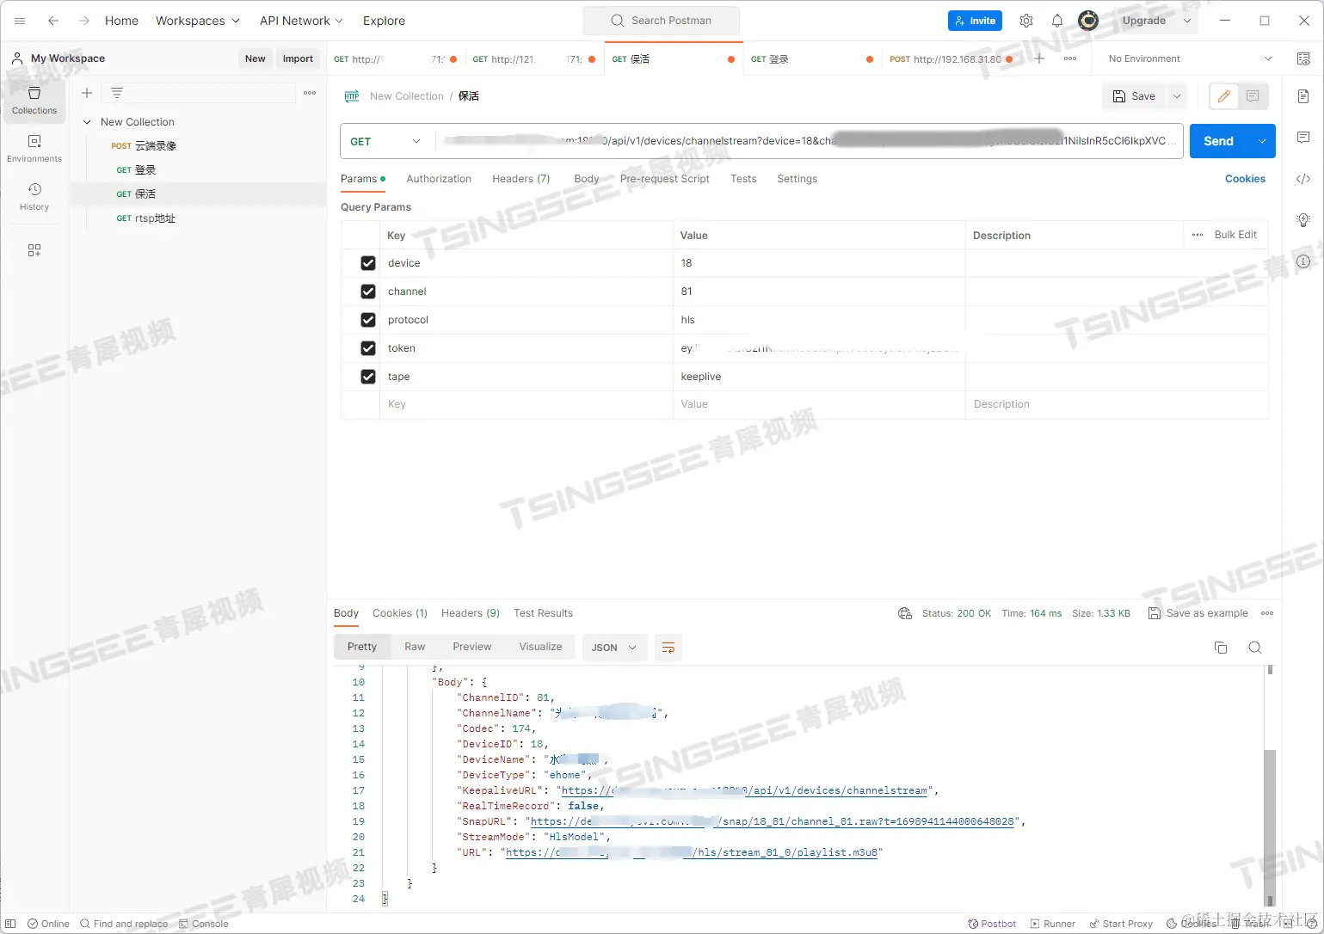Click the empty Key cell in params
1324x934 pixels.
tap(527, 404)
